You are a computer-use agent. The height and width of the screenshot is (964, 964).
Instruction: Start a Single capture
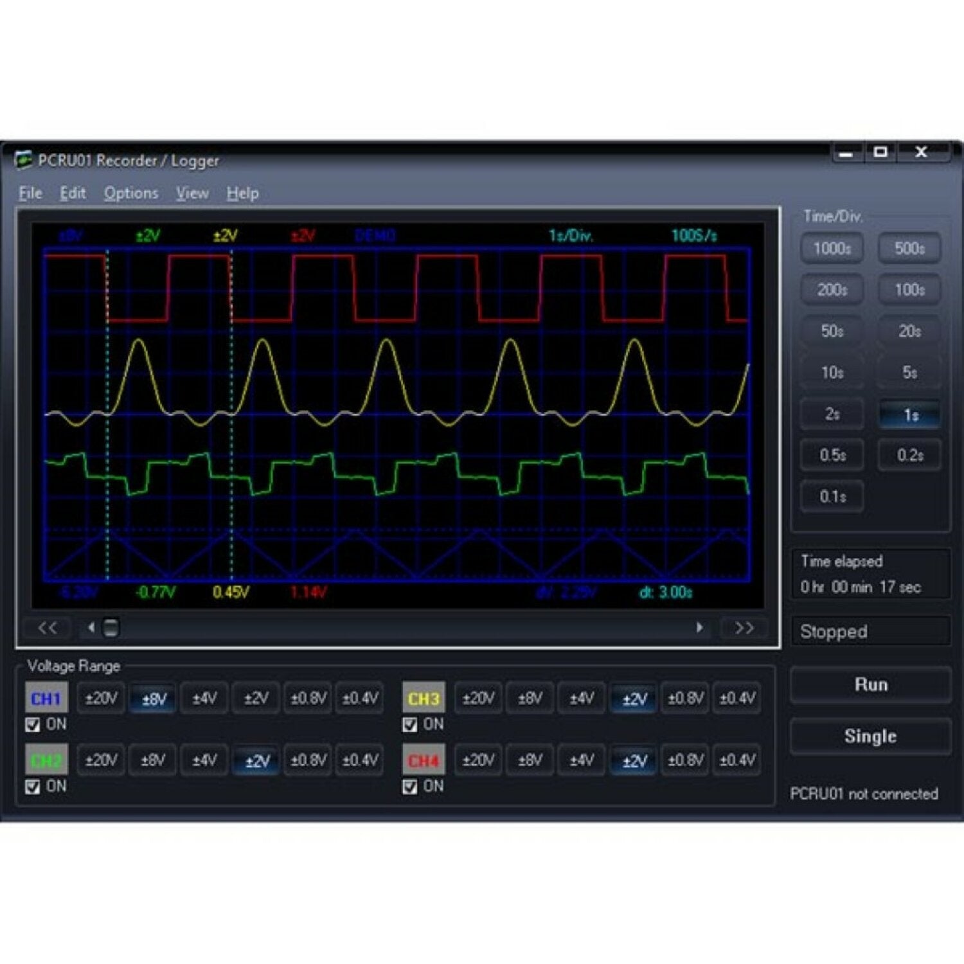click(x=870, y=736)
